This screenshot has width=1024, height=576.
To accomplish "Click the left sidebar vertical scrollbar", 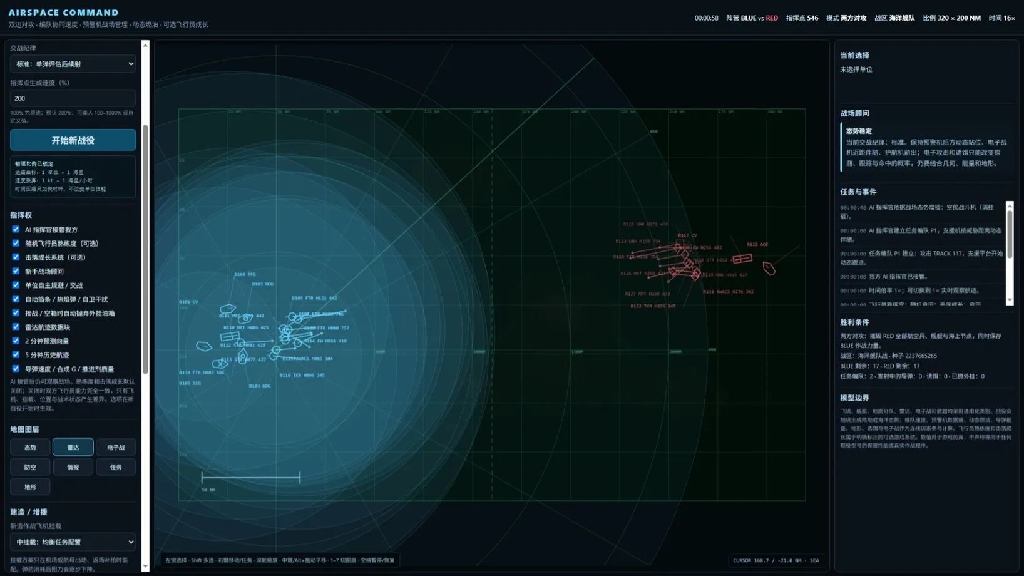I will point(145,249).
